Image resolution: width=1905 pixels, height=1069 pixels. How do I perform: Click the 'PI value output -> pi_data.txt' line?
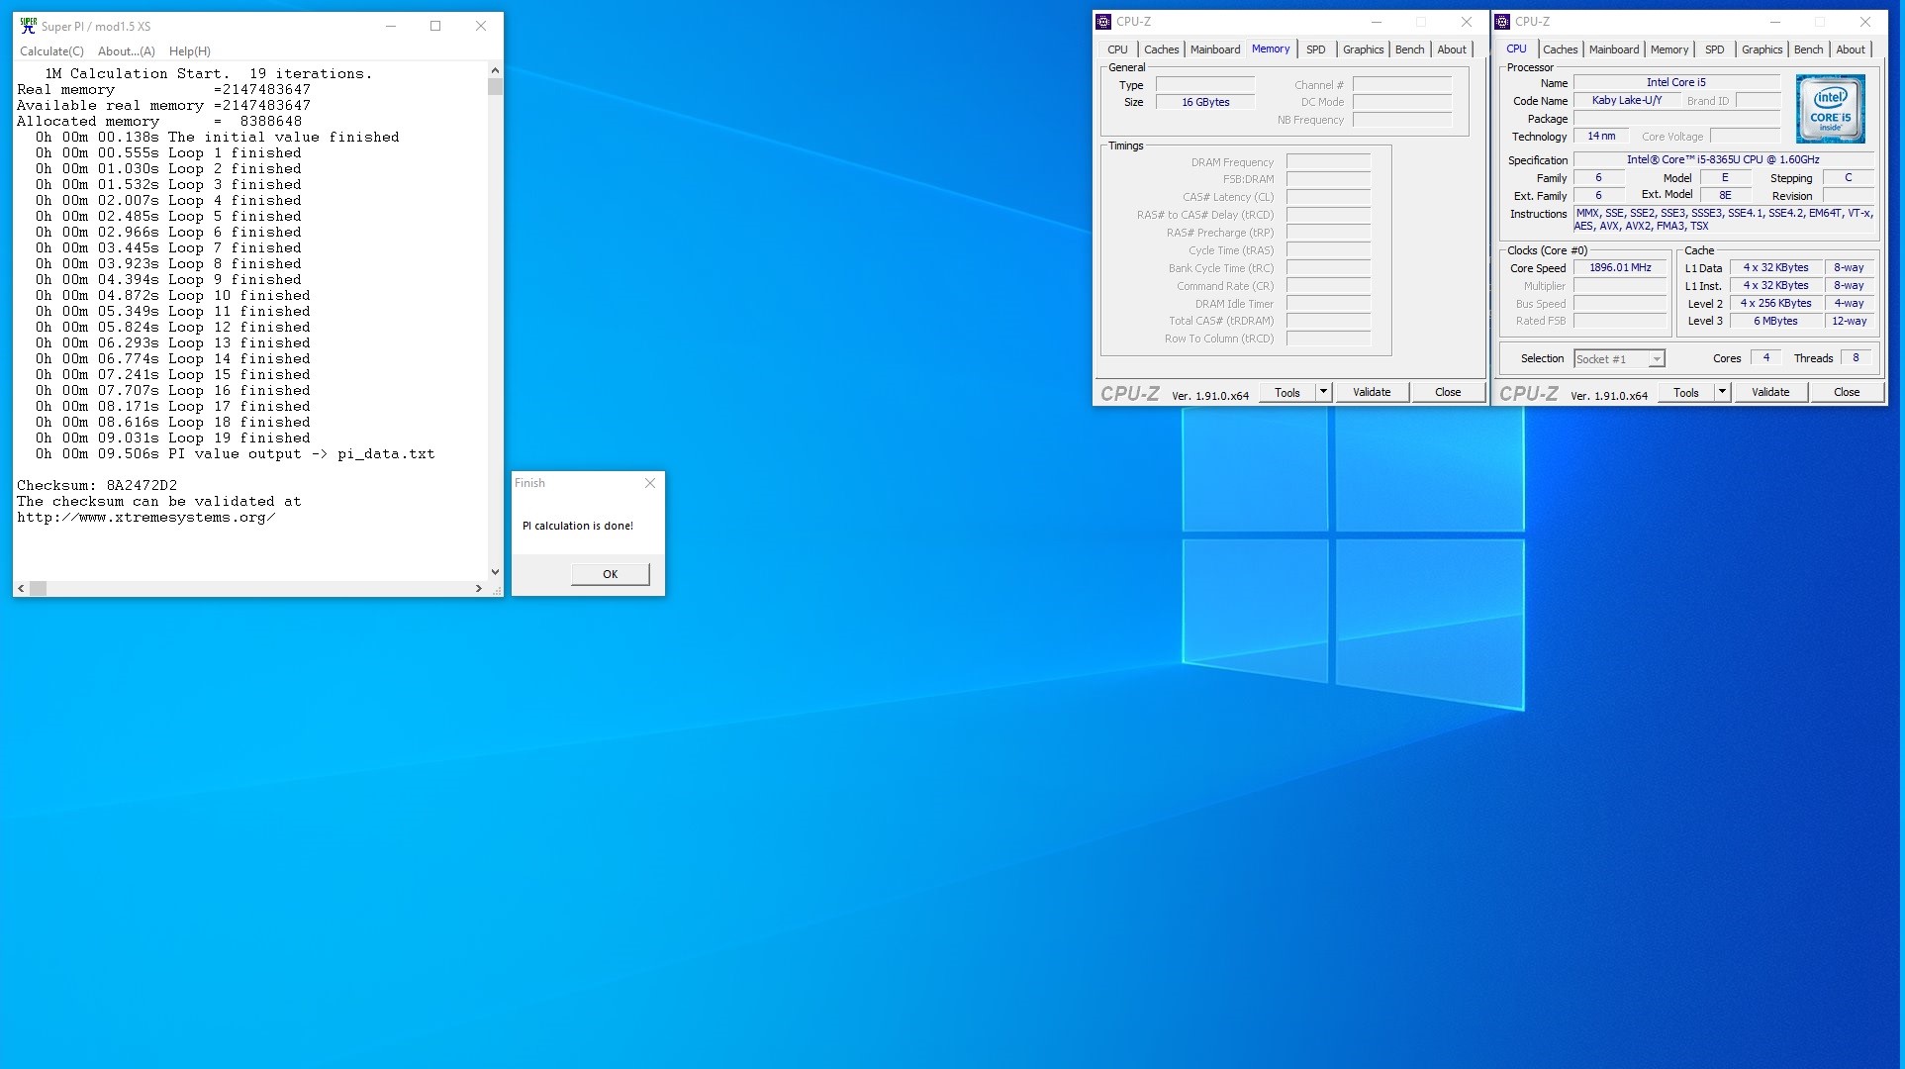[x=236, y=454]
